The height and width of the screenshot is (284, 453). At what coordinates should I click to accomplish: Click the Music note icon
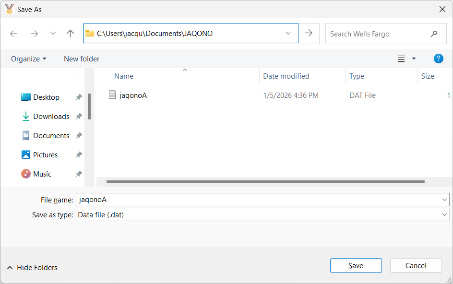click(26, 174)
